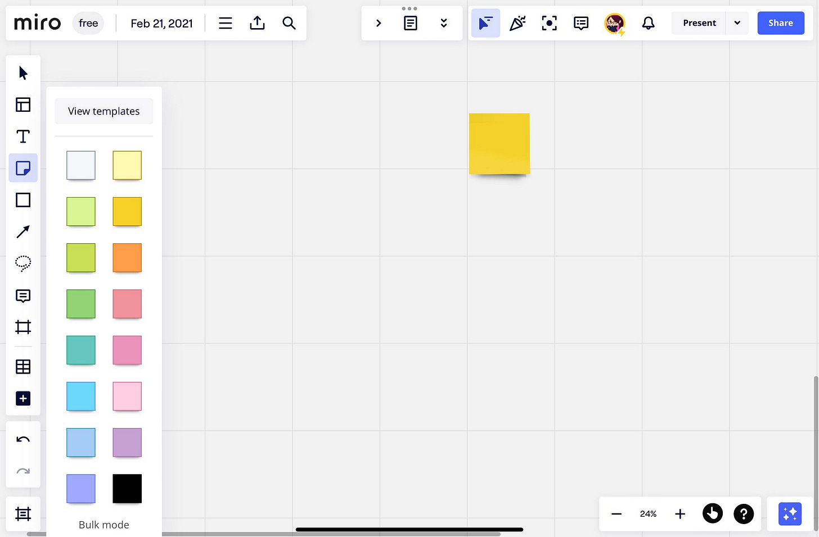Toggle the touch hand mode button
The image size is (819, 537).
[713, 513]
